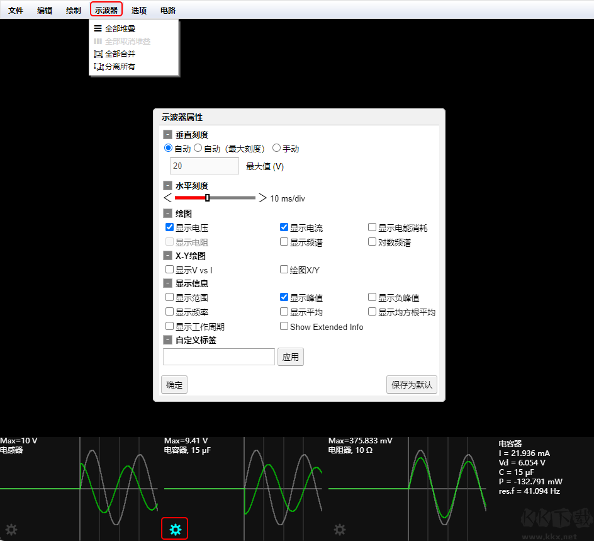Click the unstack icon next to 全部取消堆叠

click(x=99, y=41)
